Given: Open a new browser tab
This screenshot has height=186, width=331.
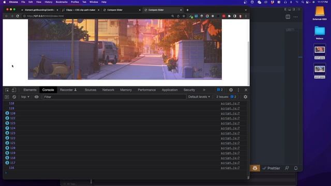Looking at the screenshot, I should point(187,10).
